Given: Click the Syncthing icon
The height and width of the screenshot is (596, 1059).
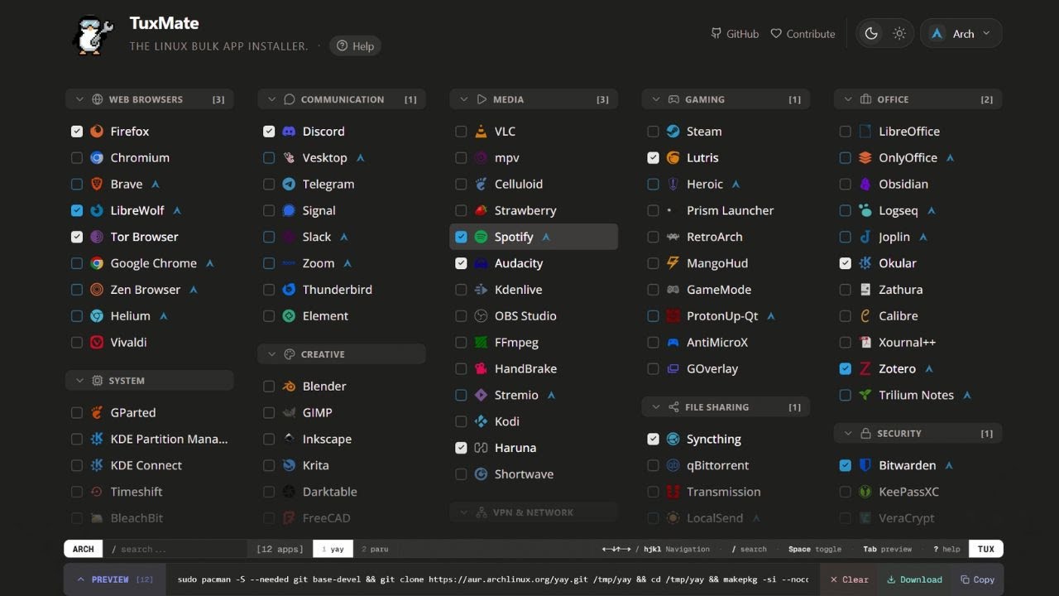Looking at the screenshot, I should click(x=673, y=440).
